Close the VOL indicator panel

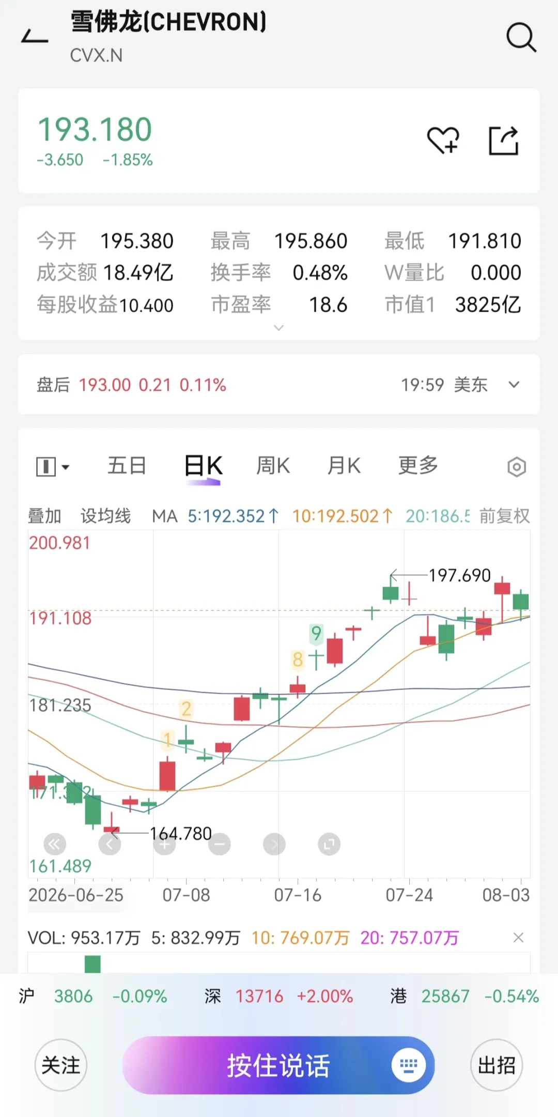pos(519,938)
